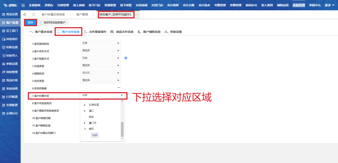Expand the 东海街道 tree node
The width and height of the screenshot is (338, 163).
[x=85, y=105]
